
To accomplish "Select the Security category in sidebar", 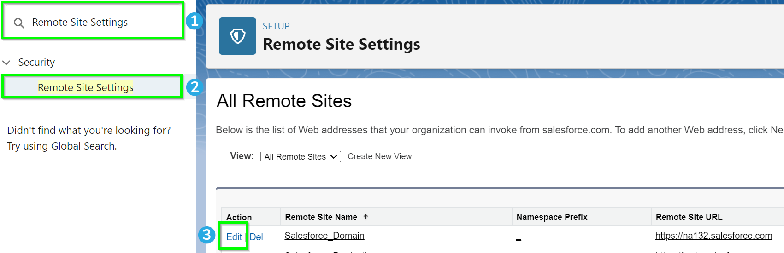I will 36,62.
